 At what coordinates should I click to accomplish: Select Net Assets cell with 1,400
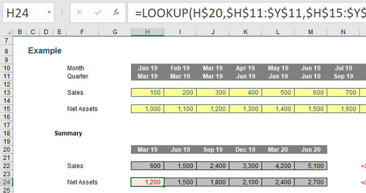[278, 109]
